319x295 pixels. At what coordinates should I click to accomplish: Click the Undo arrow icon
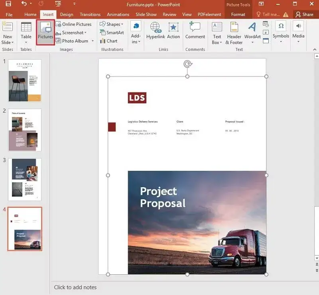click(x=24, y=4)
